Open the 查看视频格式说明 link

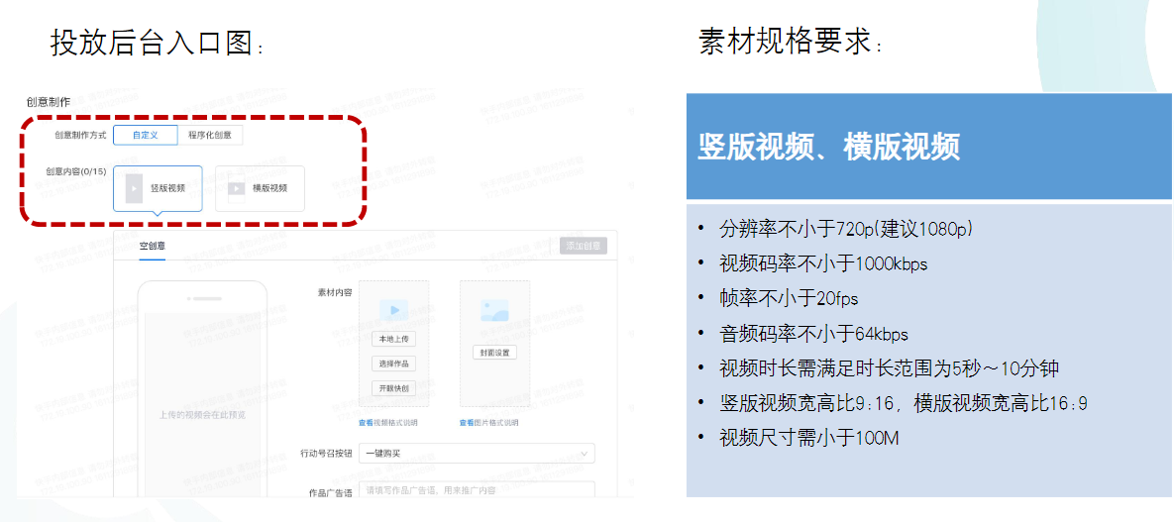pyautogui.click(x=387, y=423)
